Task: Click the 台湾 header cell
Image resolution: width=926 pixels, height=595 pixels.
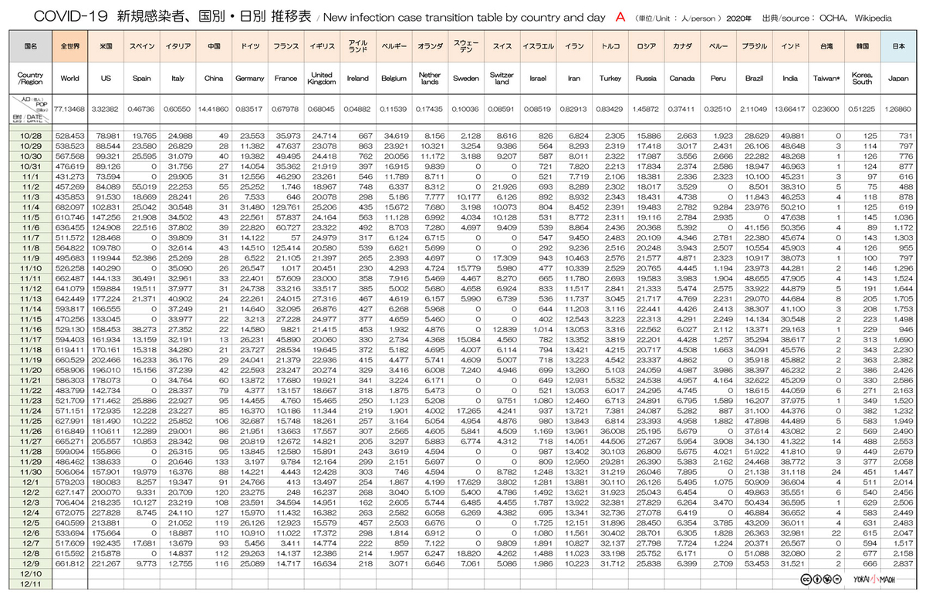Action: coord(826,46)
